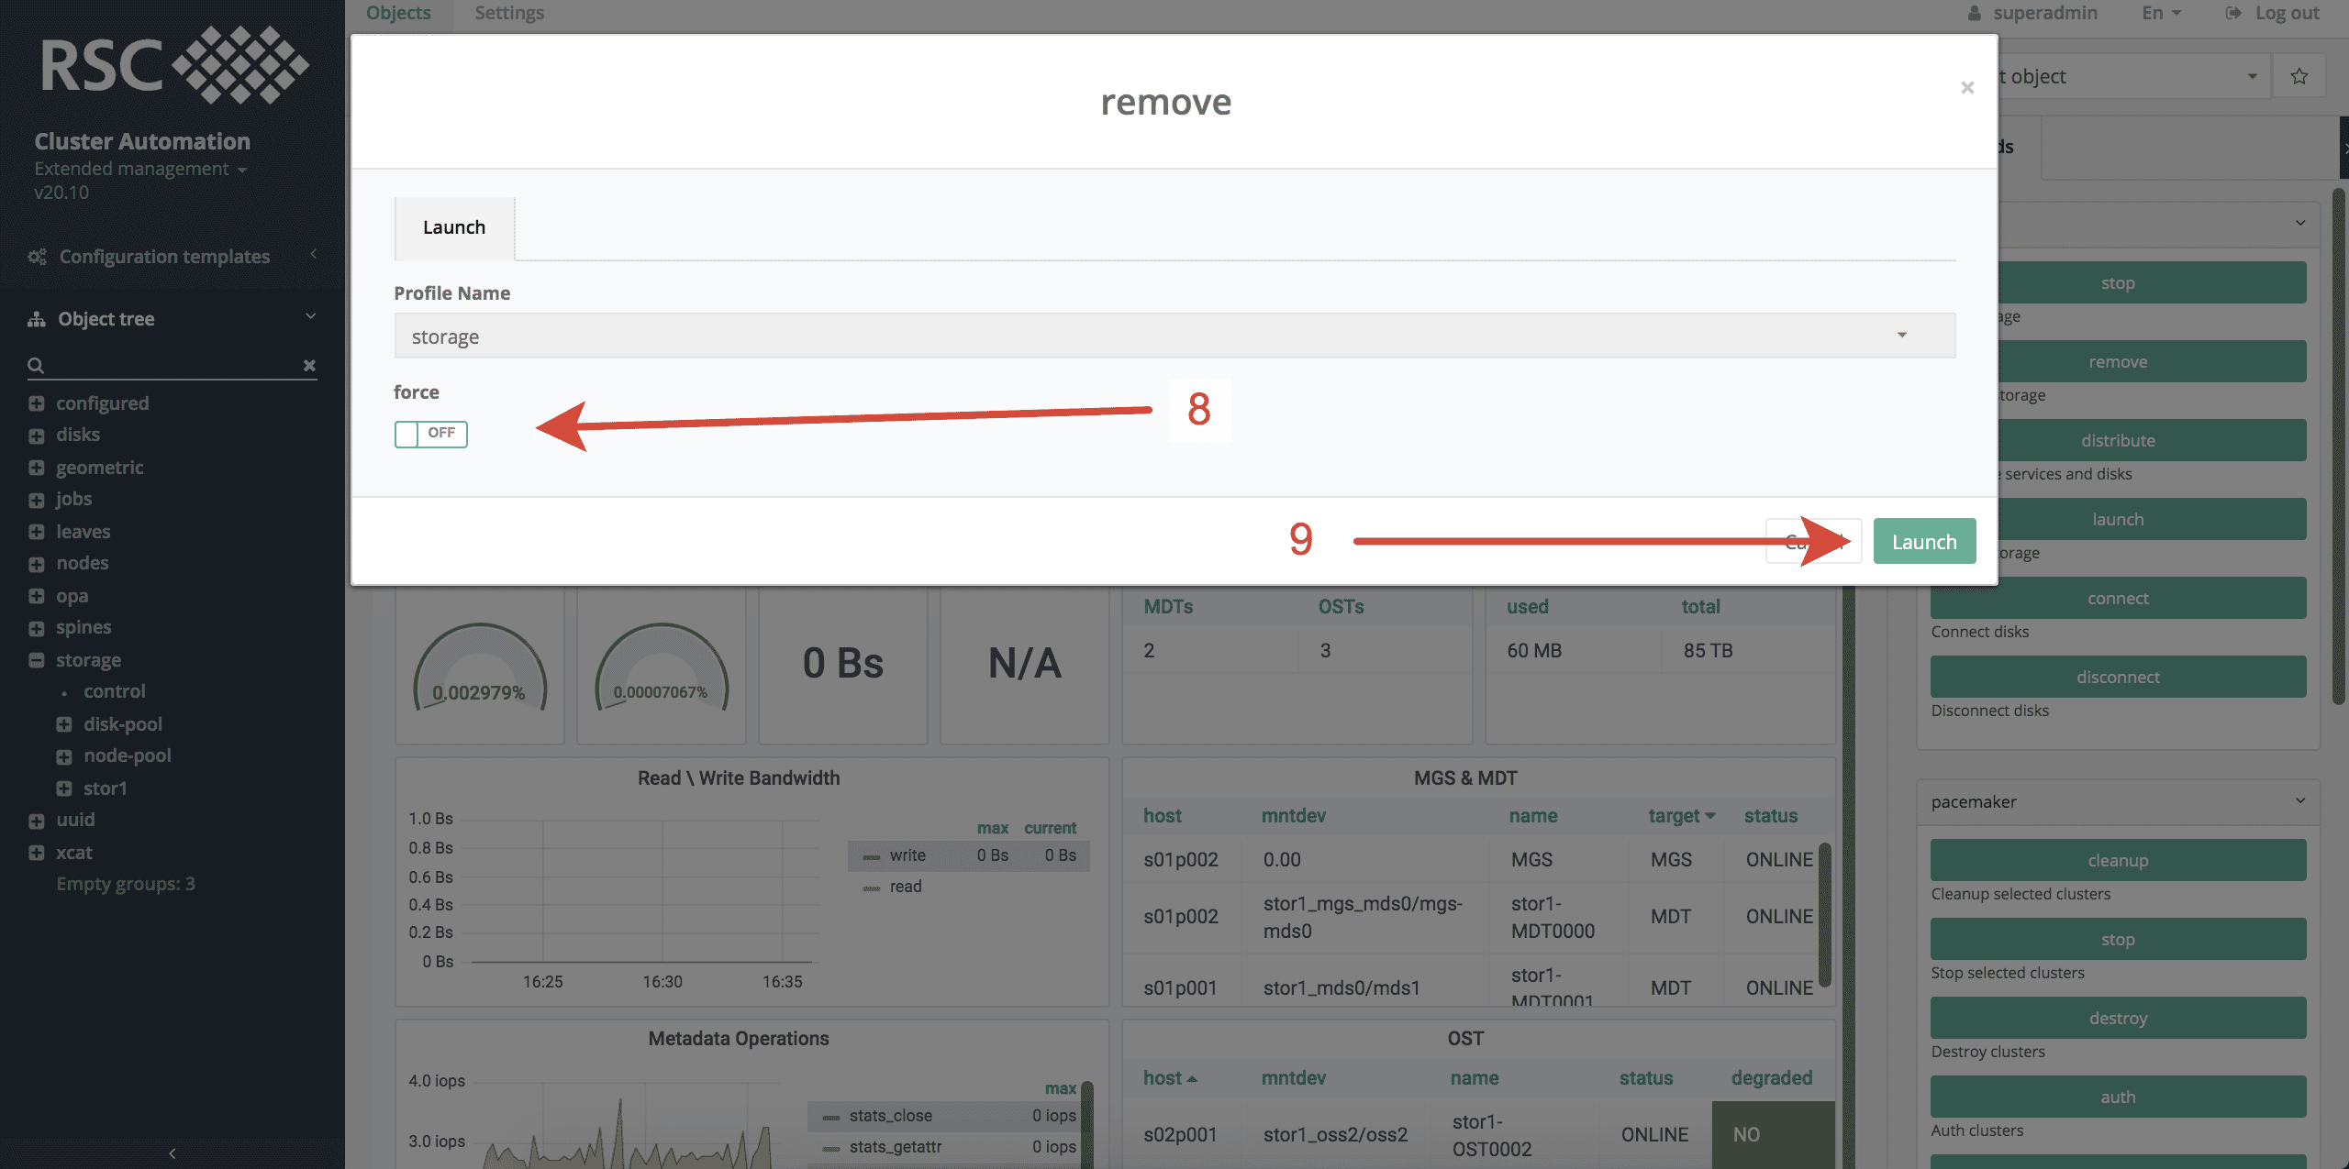This screenshot has height=1169, width=2349.
Task: Select the control tree item under storage
Action: [114, 691]
